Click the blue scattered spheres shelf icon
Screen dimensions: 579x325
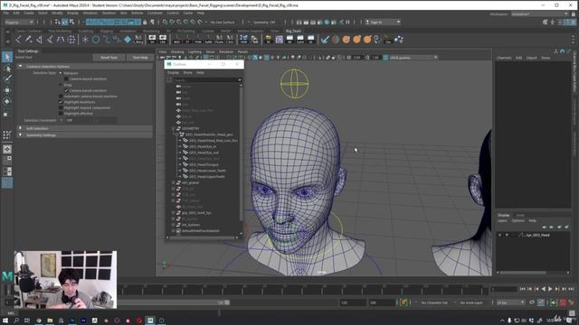[x=399, y=40]
